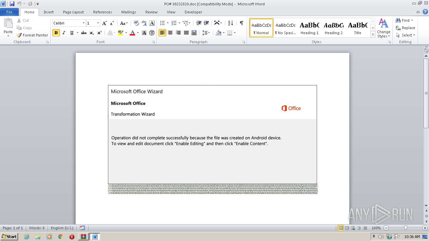This screenshot has width=429, height=241.
Task: Click Shrink Font icon
Action: tap(112, 23)
